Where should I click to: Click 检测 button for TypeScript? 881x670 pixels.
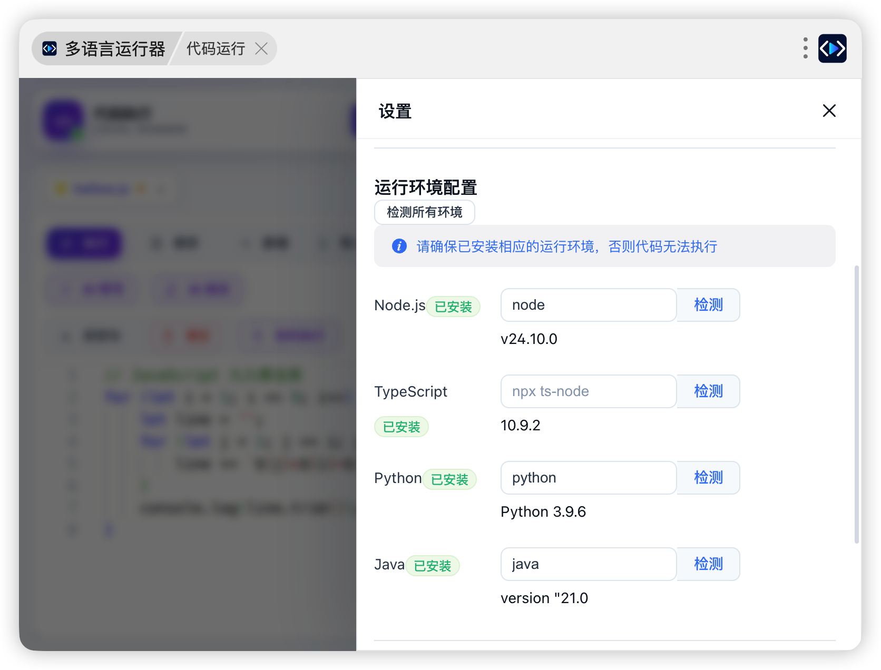[x=708, y=391]
